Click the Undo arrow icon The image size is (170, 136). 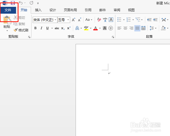21,3
